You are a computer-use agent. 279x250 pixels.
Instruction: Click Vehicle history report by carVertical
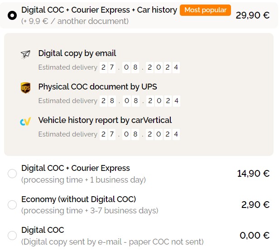105,120
